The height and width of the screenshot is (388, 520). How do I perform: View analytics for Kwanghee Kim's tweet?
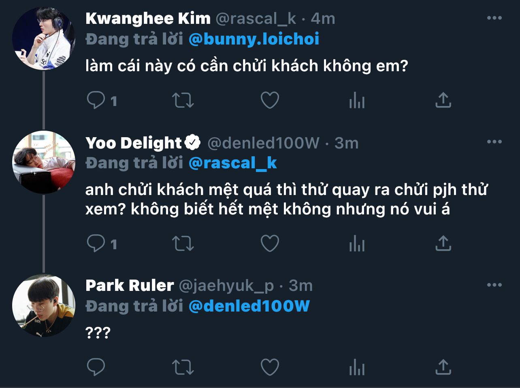(357, 100)
